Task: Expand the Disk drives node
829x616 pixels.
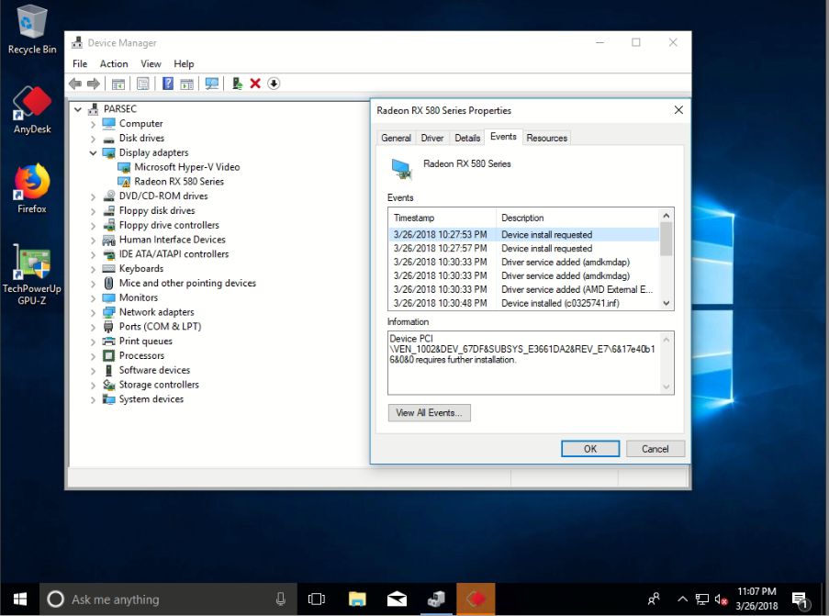Action: [x=93, y=139]
